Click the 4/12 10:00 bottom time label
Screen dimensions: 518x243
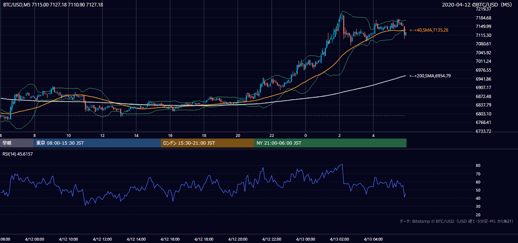click(68, 239)
